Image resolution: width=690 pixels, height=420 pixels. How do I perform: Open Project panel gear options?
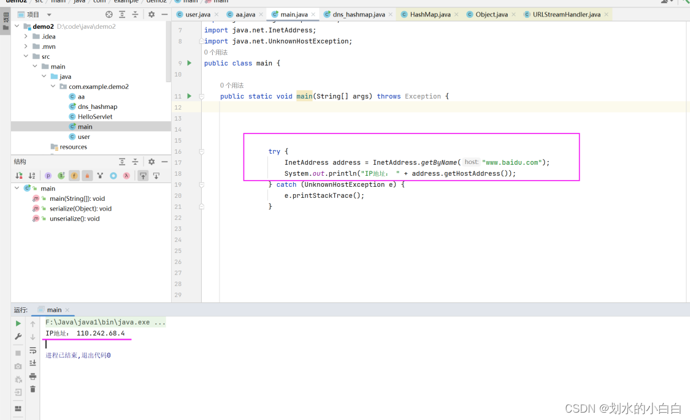pyautogui.click(x=151, y=15)
